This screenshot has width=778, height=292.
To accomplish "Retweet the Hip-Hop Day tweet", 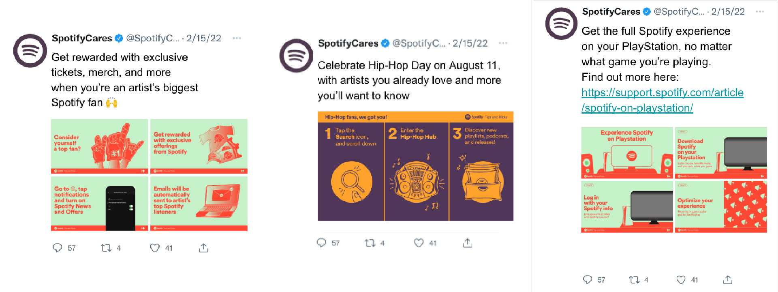I will tap(370, 243).
